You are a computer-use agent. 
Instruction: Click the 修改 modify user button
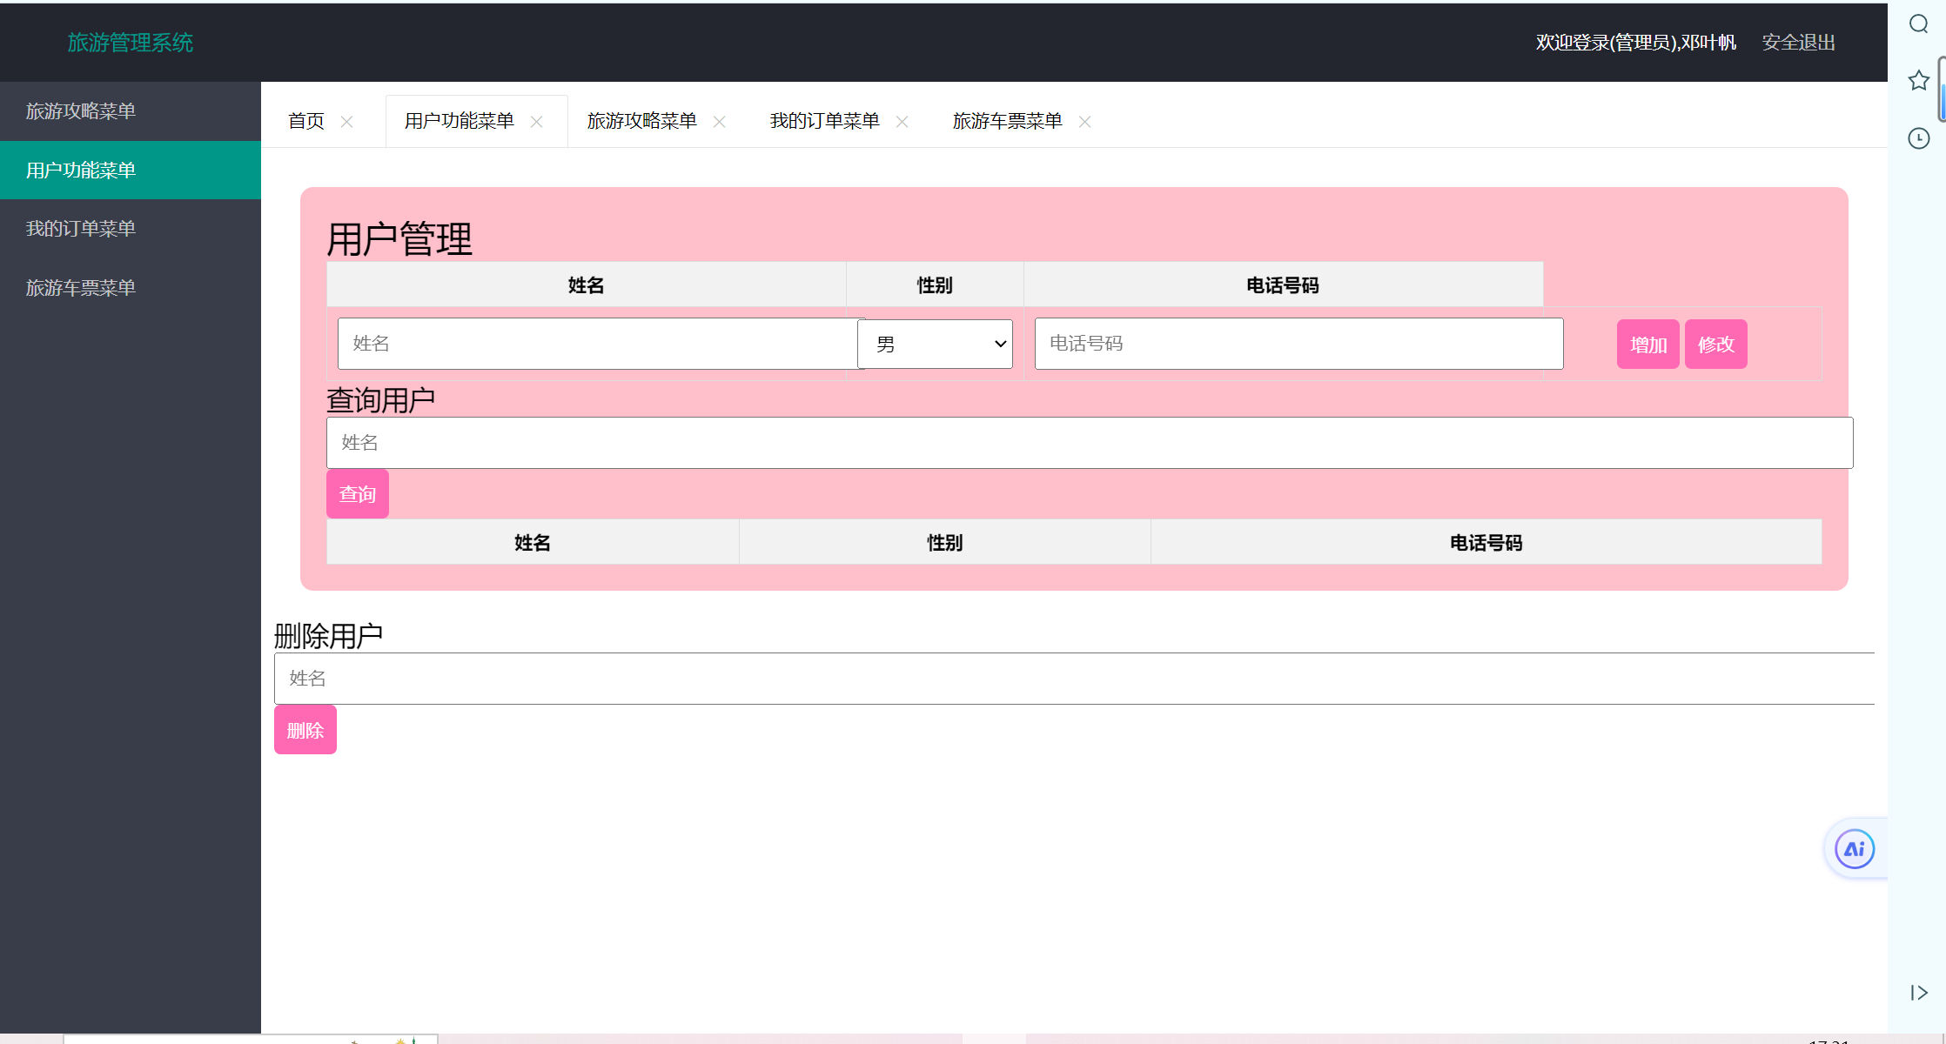click(1716, 345)
